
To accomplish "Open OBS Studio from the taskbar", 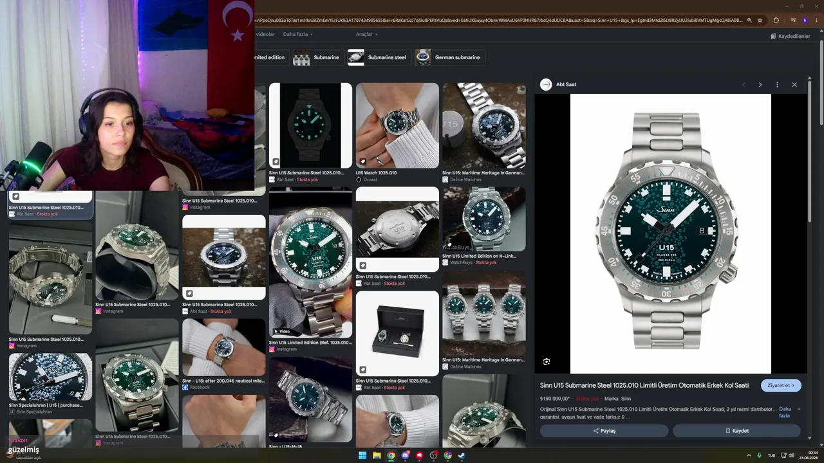I will click(x=433, y=455).
